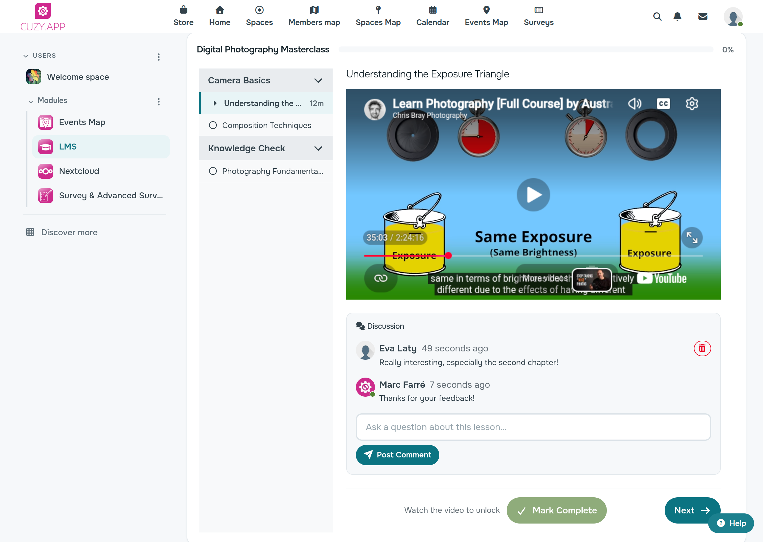Click the video progress bar
This screenshot has width=763, height=542.
(x=533, y=256)
